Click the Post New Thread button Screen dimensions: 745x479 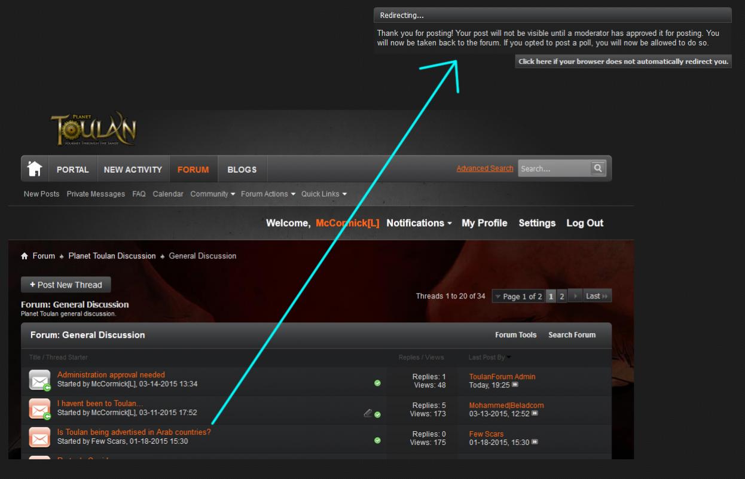tap(66, 285)
